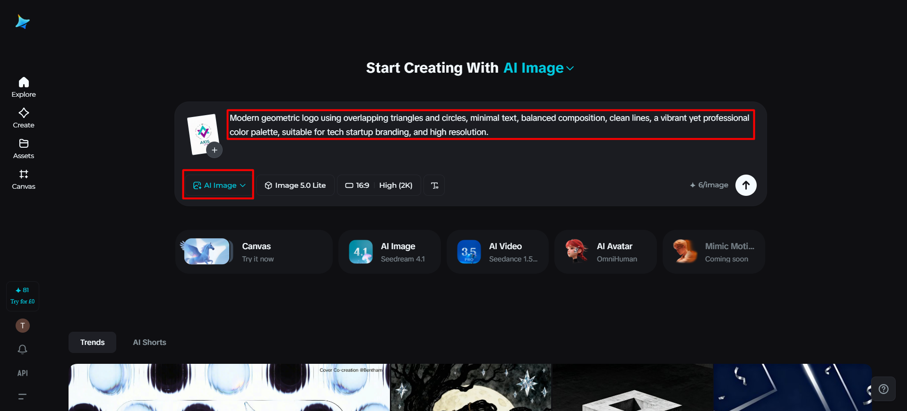
Task: Submit the prompt with the arrow button
Action: (746, 185)
